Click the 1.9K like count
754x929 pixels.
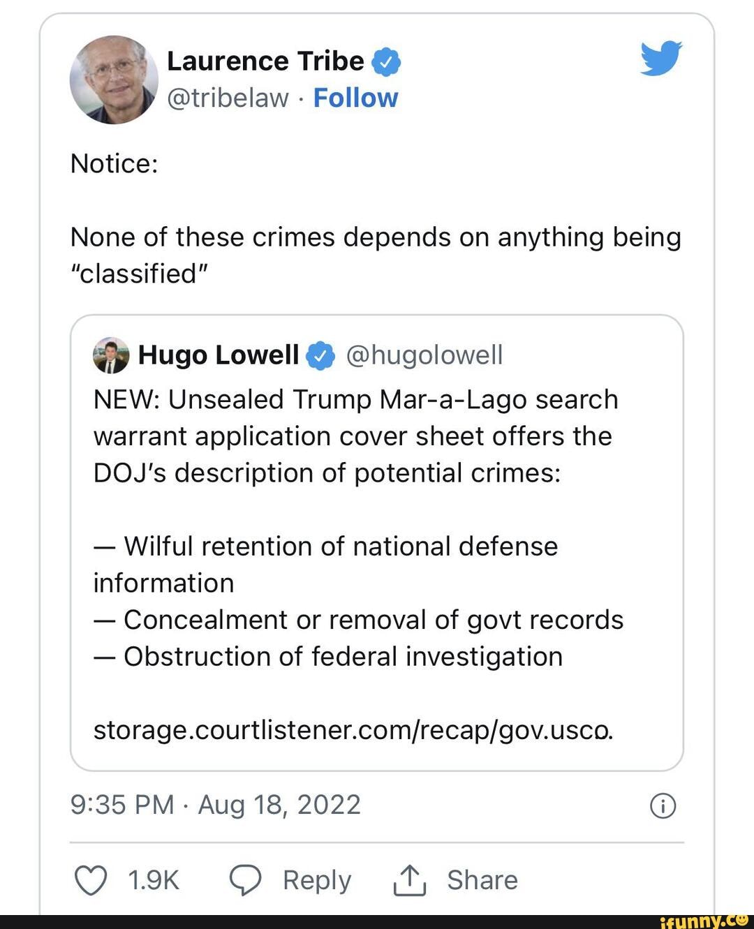click(153, 880)
